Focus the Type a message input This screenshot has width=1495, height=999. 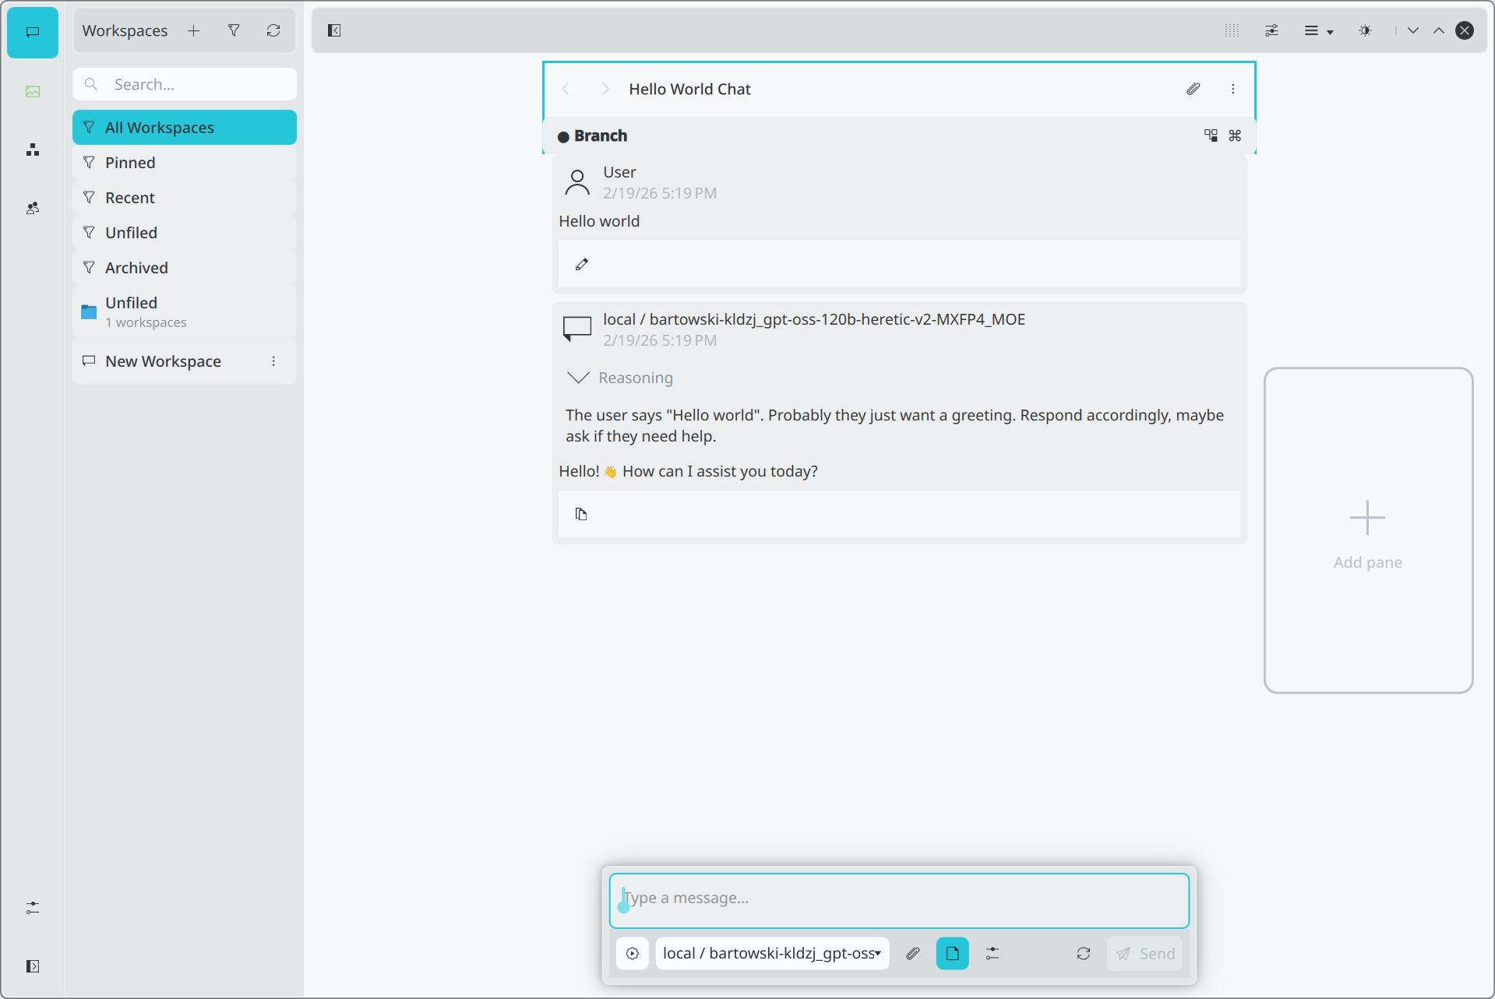[x=899, y=901]
